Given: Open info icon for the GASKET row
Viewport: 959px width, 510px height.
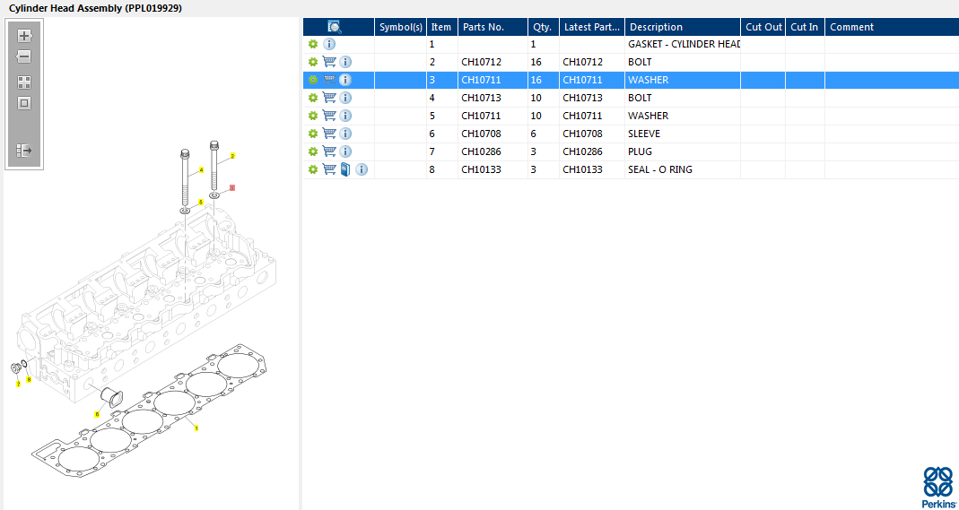Looking at the screenshot, I should (x=329, y=44).
